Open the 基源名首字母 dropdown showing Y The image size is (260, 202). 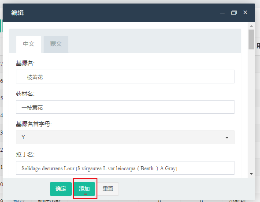pos(125,137)
